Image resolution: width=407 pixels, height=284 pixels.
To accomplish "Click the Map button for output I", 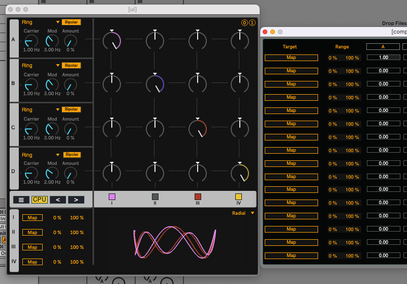I will tap(32, 218).
